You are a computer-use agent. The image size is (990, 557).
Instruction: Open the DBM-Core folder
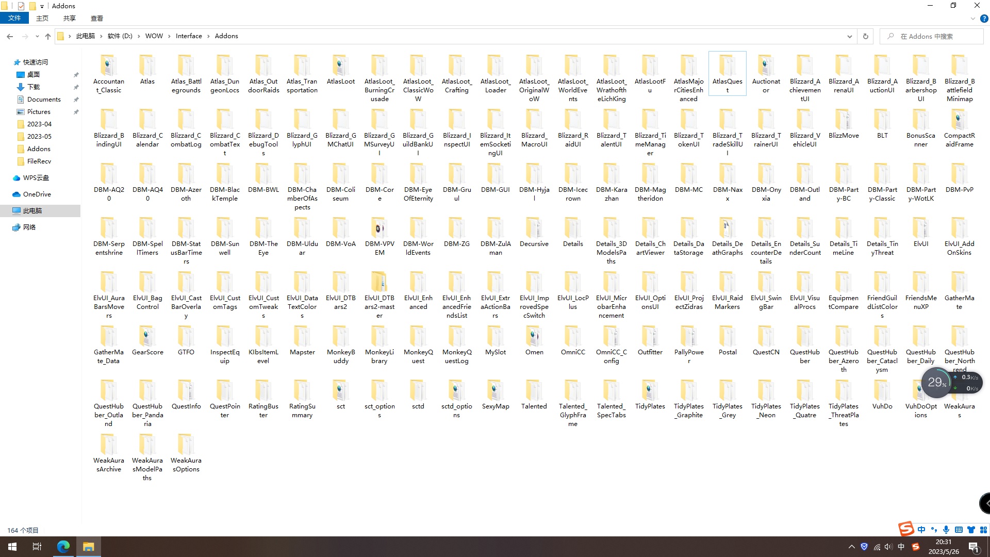[379, 175]
